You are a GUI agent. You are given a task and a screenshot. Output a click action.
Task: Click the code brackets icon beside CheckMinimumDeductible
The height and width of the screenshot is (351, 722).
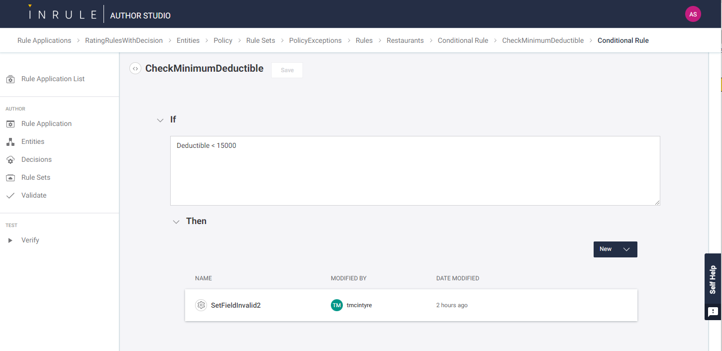135,69
